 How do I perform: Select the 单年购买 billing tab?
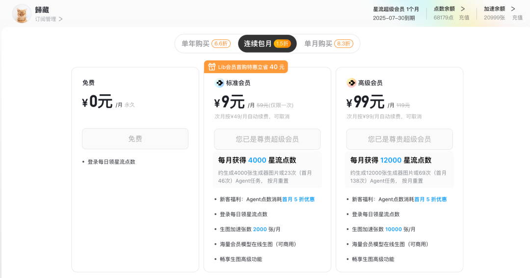pos(206,44)
